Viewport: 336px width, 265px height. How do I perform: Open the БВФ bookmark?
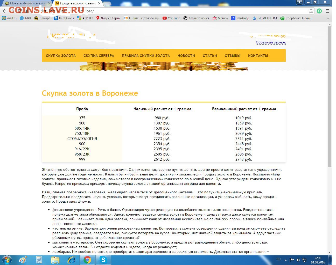click(x=25, y=18)
